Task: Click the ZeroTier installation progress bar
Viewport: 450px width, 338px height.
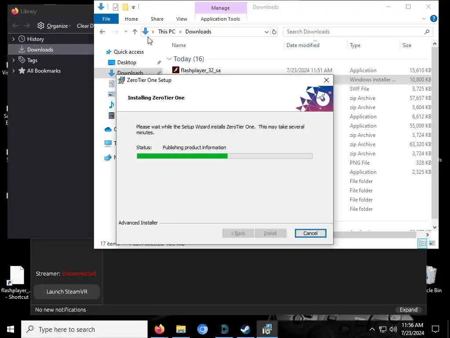Action: (x=225, y=156)
